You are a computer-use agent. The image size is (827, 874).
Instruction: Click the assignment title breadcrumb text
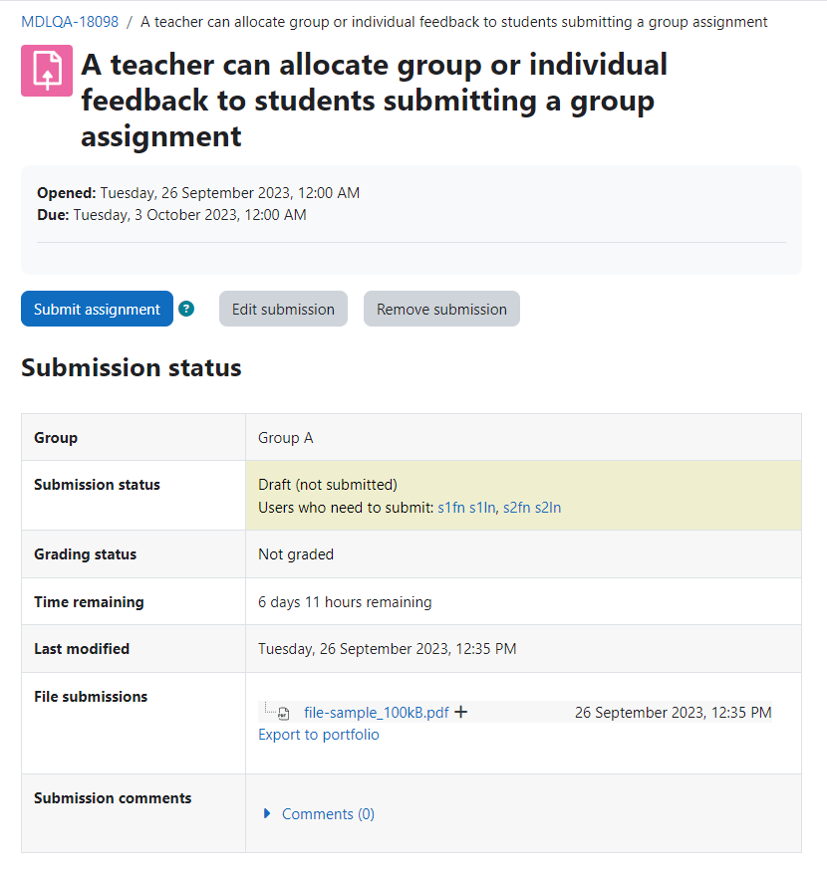(x=454, y=22)
